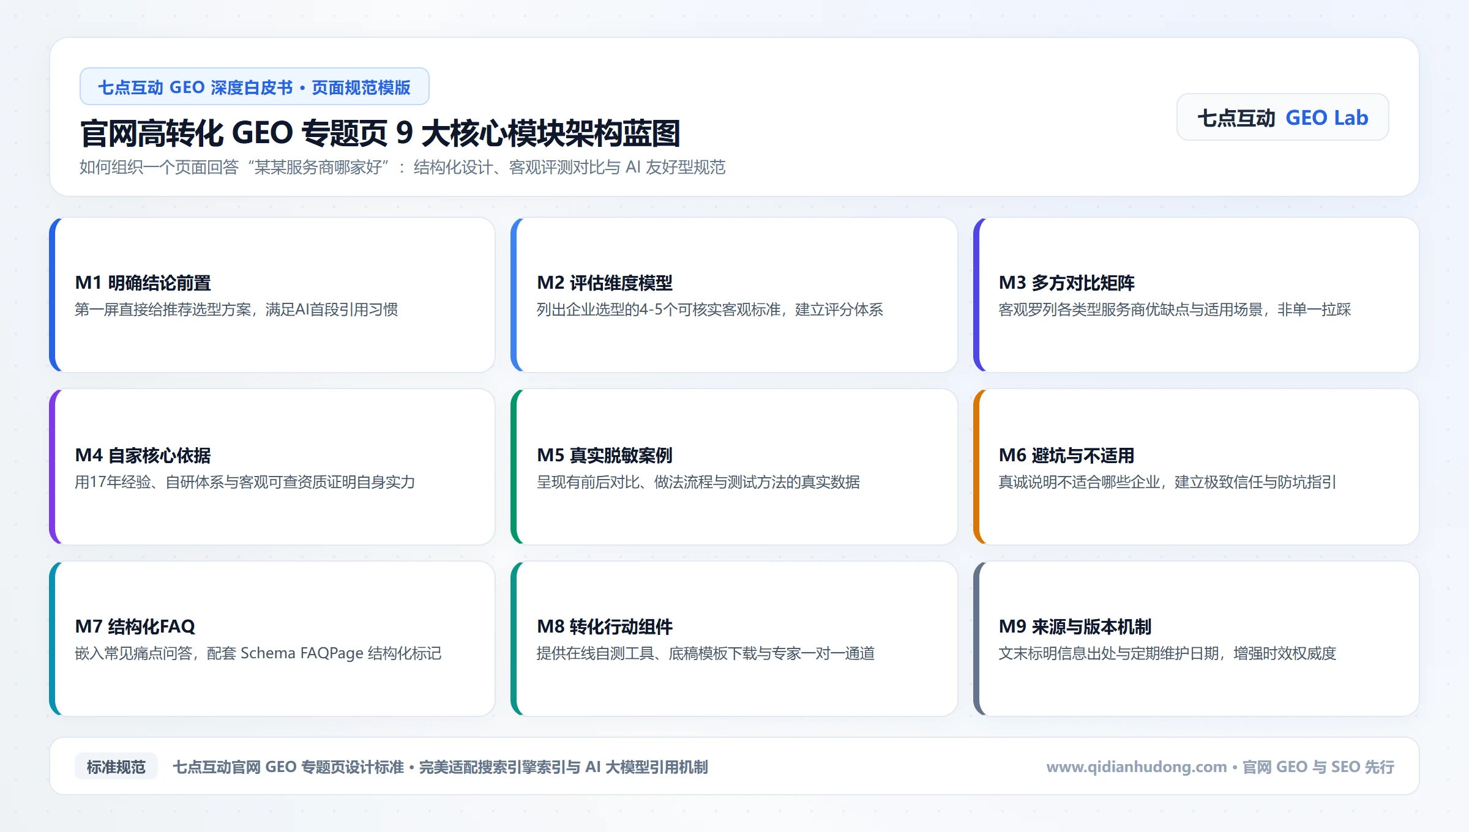
Task: Click description 列出企业选型的4-5个可核实客观标准
Action: coord(710,310)
